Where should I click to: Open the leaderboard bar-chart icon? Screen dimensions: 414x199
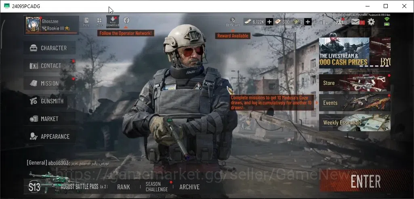[x=324, y=22]
